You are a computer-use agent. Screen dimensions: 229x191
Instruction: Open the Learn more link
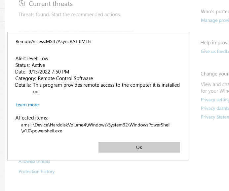27,105
